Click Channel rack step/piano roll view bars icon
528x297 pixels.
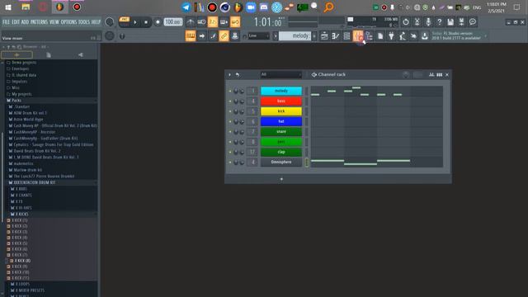[440, 75]
